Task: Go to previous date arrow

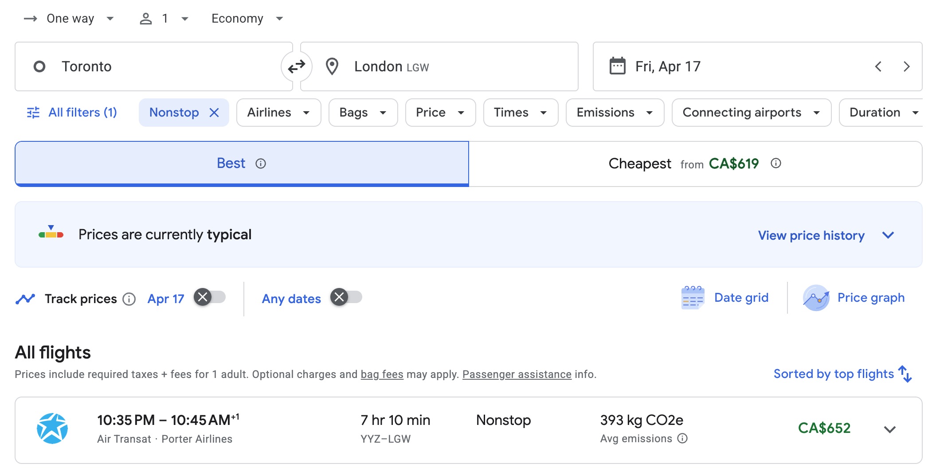Action: click(x=878, y=66)
